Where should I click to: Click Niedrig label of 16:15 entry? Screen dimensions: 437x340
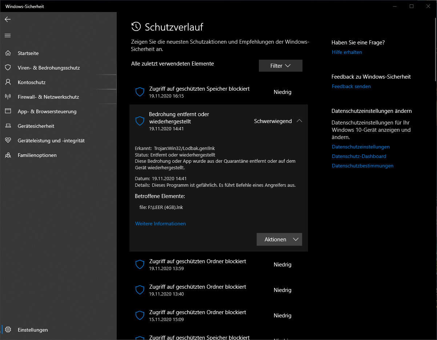(x=282, y=92)
